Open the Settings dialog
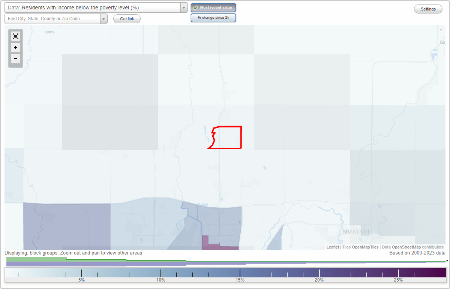 click(x=428, y=9)
